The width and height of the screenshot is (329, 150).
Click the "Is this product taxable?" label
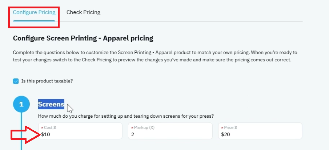tap(47, 81)
